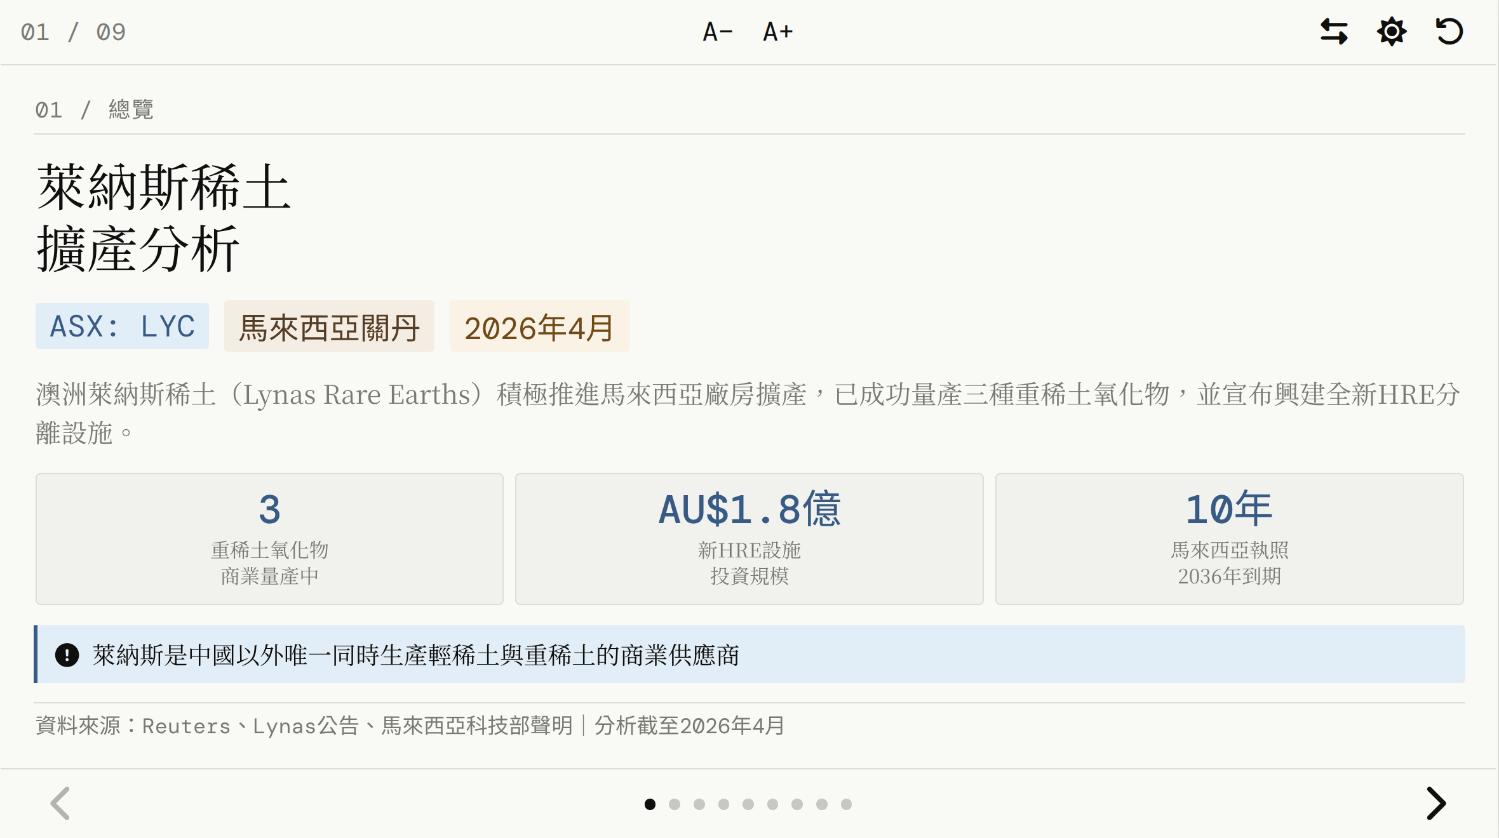Viewport: 1499px width, 838px height.
Task: Jump to slide four pagination dot
Action: pyautogui.click(x=723, y=804)
